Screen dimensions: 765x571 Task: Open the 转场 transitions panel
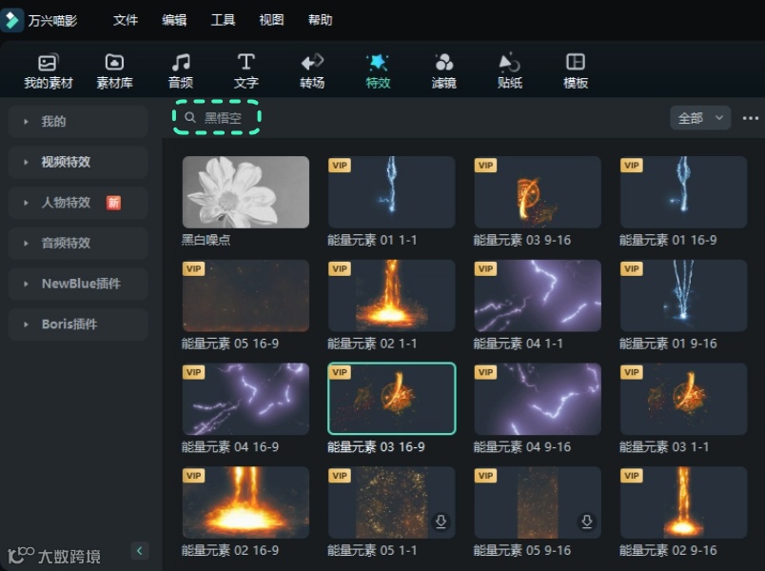[x=311, y=67]
